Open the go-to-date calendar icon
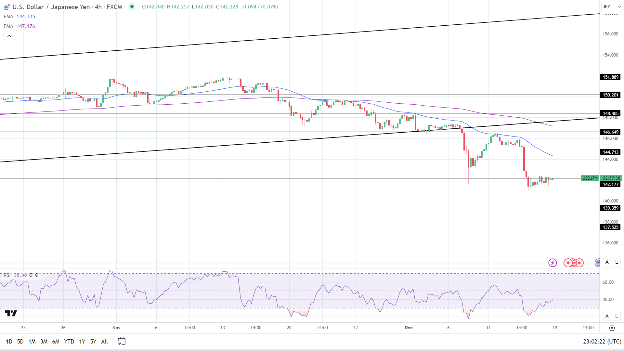This screenshot has height=351, width=624. pyautogui.click(x=122, y=341)
